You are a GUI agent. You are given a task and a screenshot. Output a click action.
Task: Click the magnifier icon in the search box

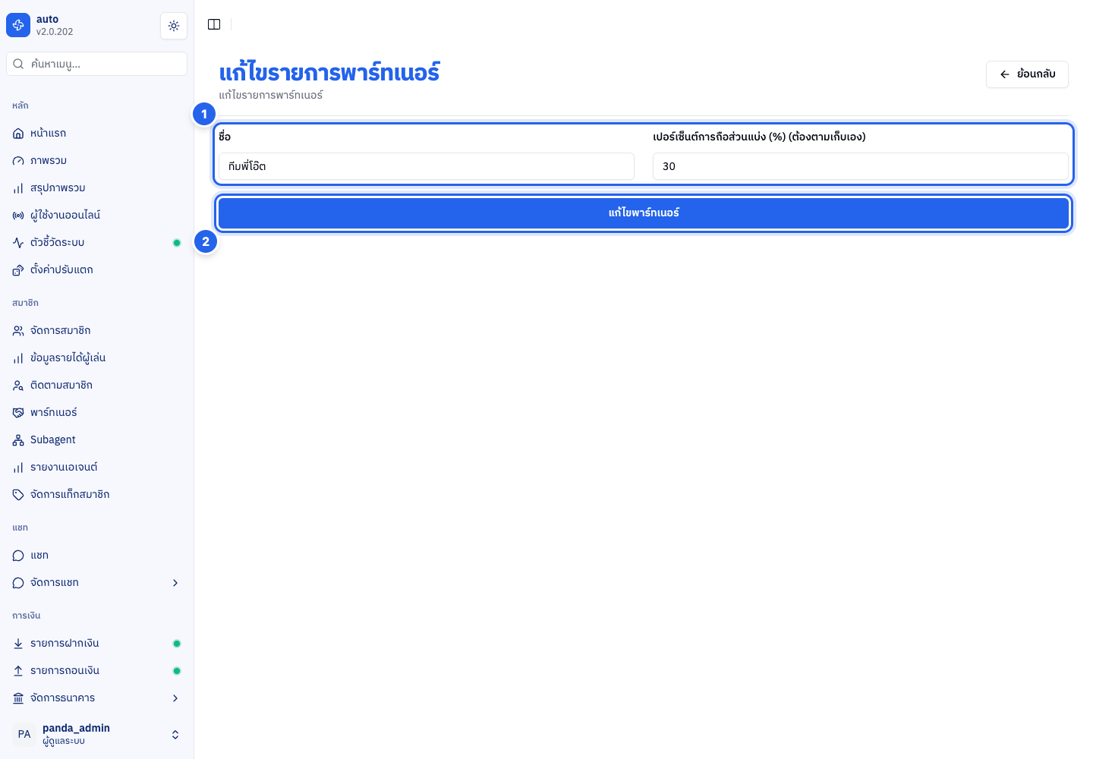19,64
